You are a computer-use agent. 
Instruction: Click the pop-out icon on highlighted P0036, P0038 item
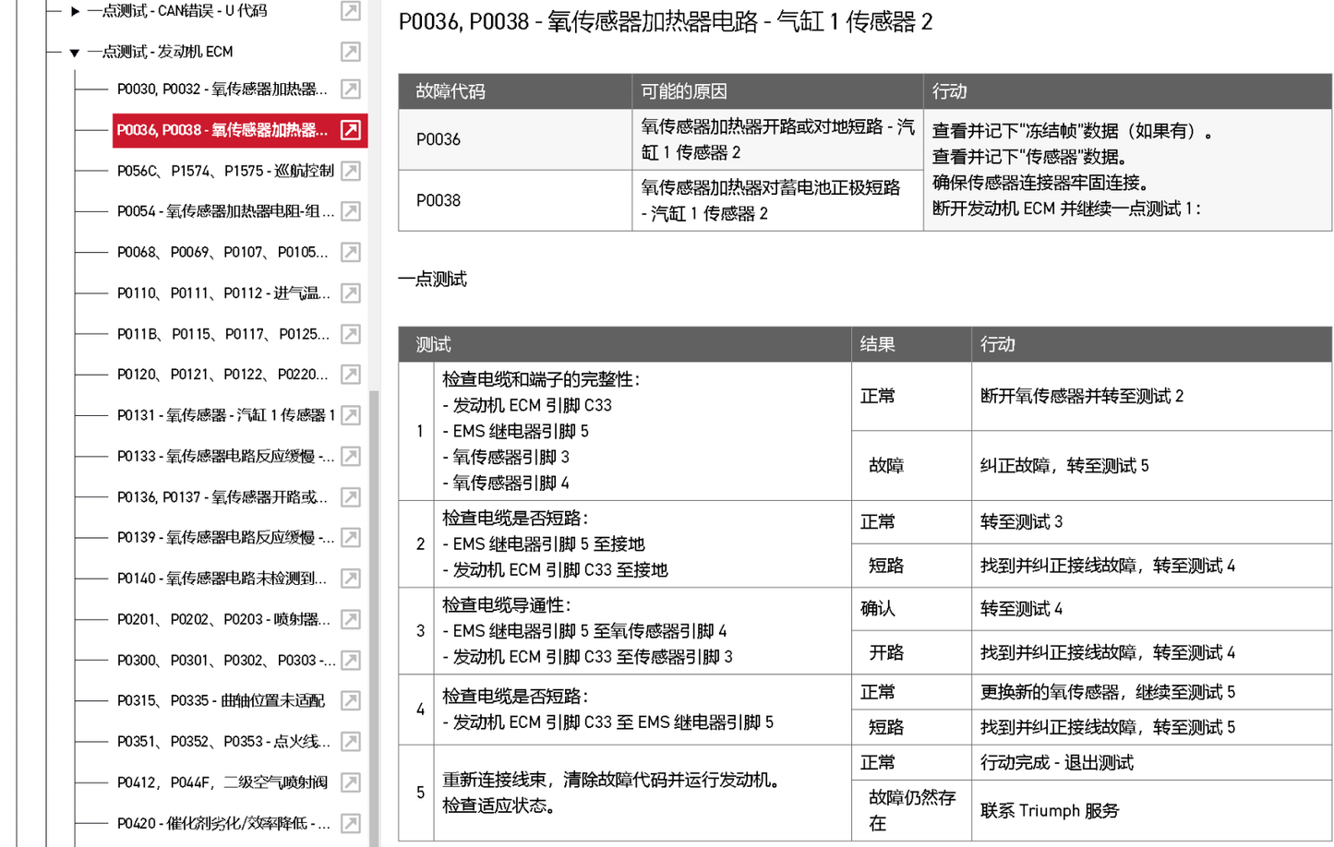point(349,131)
